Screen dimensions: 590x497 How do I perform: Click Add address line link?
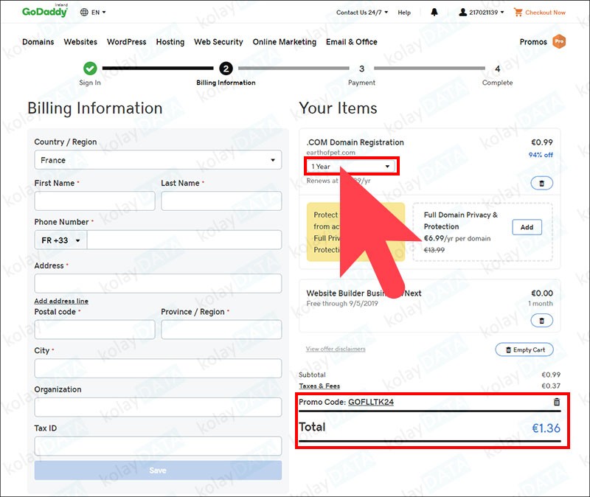coord(61,301)
